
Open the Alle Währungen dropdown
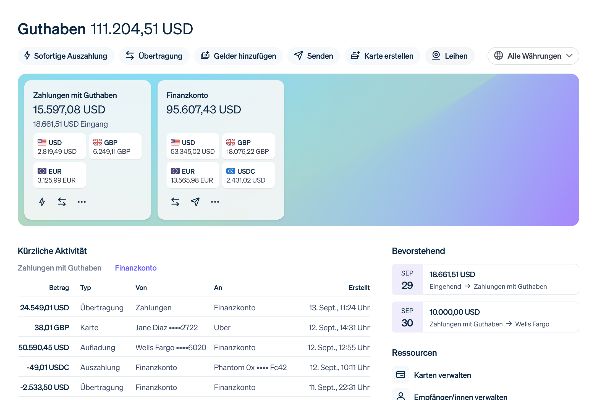[533, 56]
